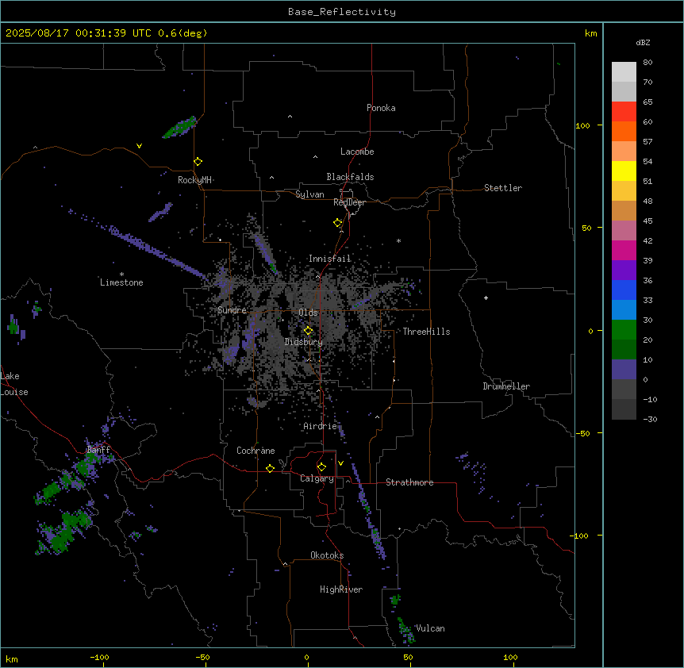Click the 65 value on the dBZ legend
This screenshot has width=684, height=668.
pos(647,102)
